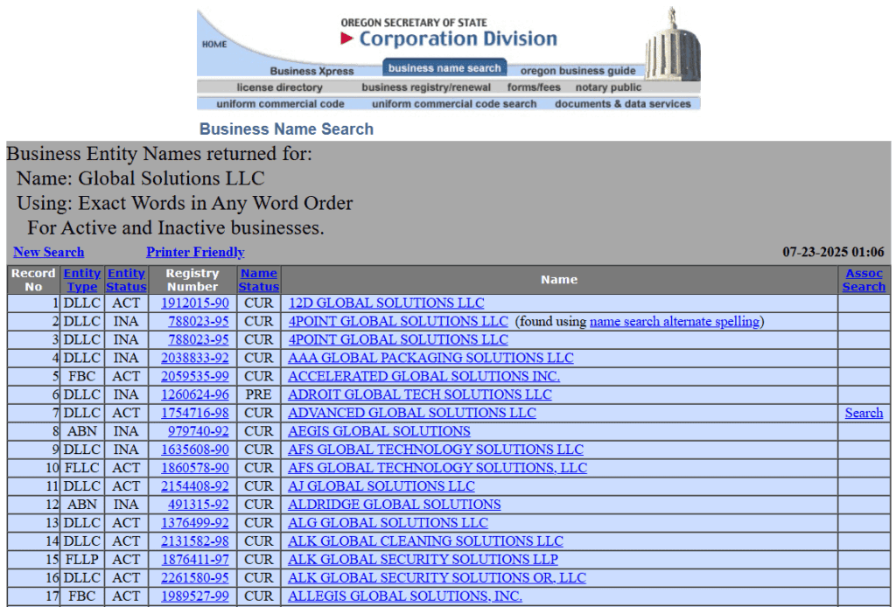Open the documents & data services page

(625, 103)
